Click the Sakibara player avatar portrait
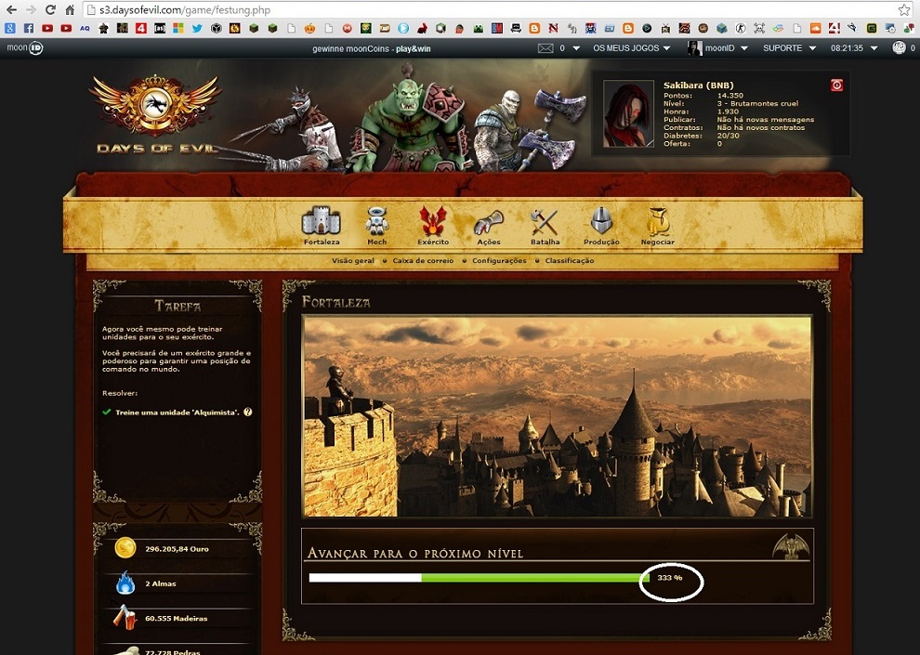920x655 pixels. coord(628,113)
